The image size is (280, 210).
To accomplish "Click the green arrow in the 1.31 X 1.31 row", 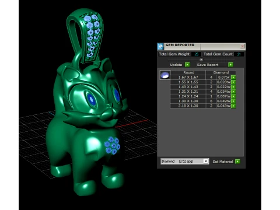I will click(x=233, y=92).
